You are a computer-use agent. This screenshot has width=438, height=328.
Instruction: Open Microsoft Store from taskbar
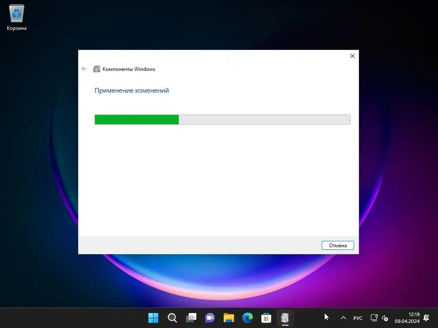(x=266, y=318)
